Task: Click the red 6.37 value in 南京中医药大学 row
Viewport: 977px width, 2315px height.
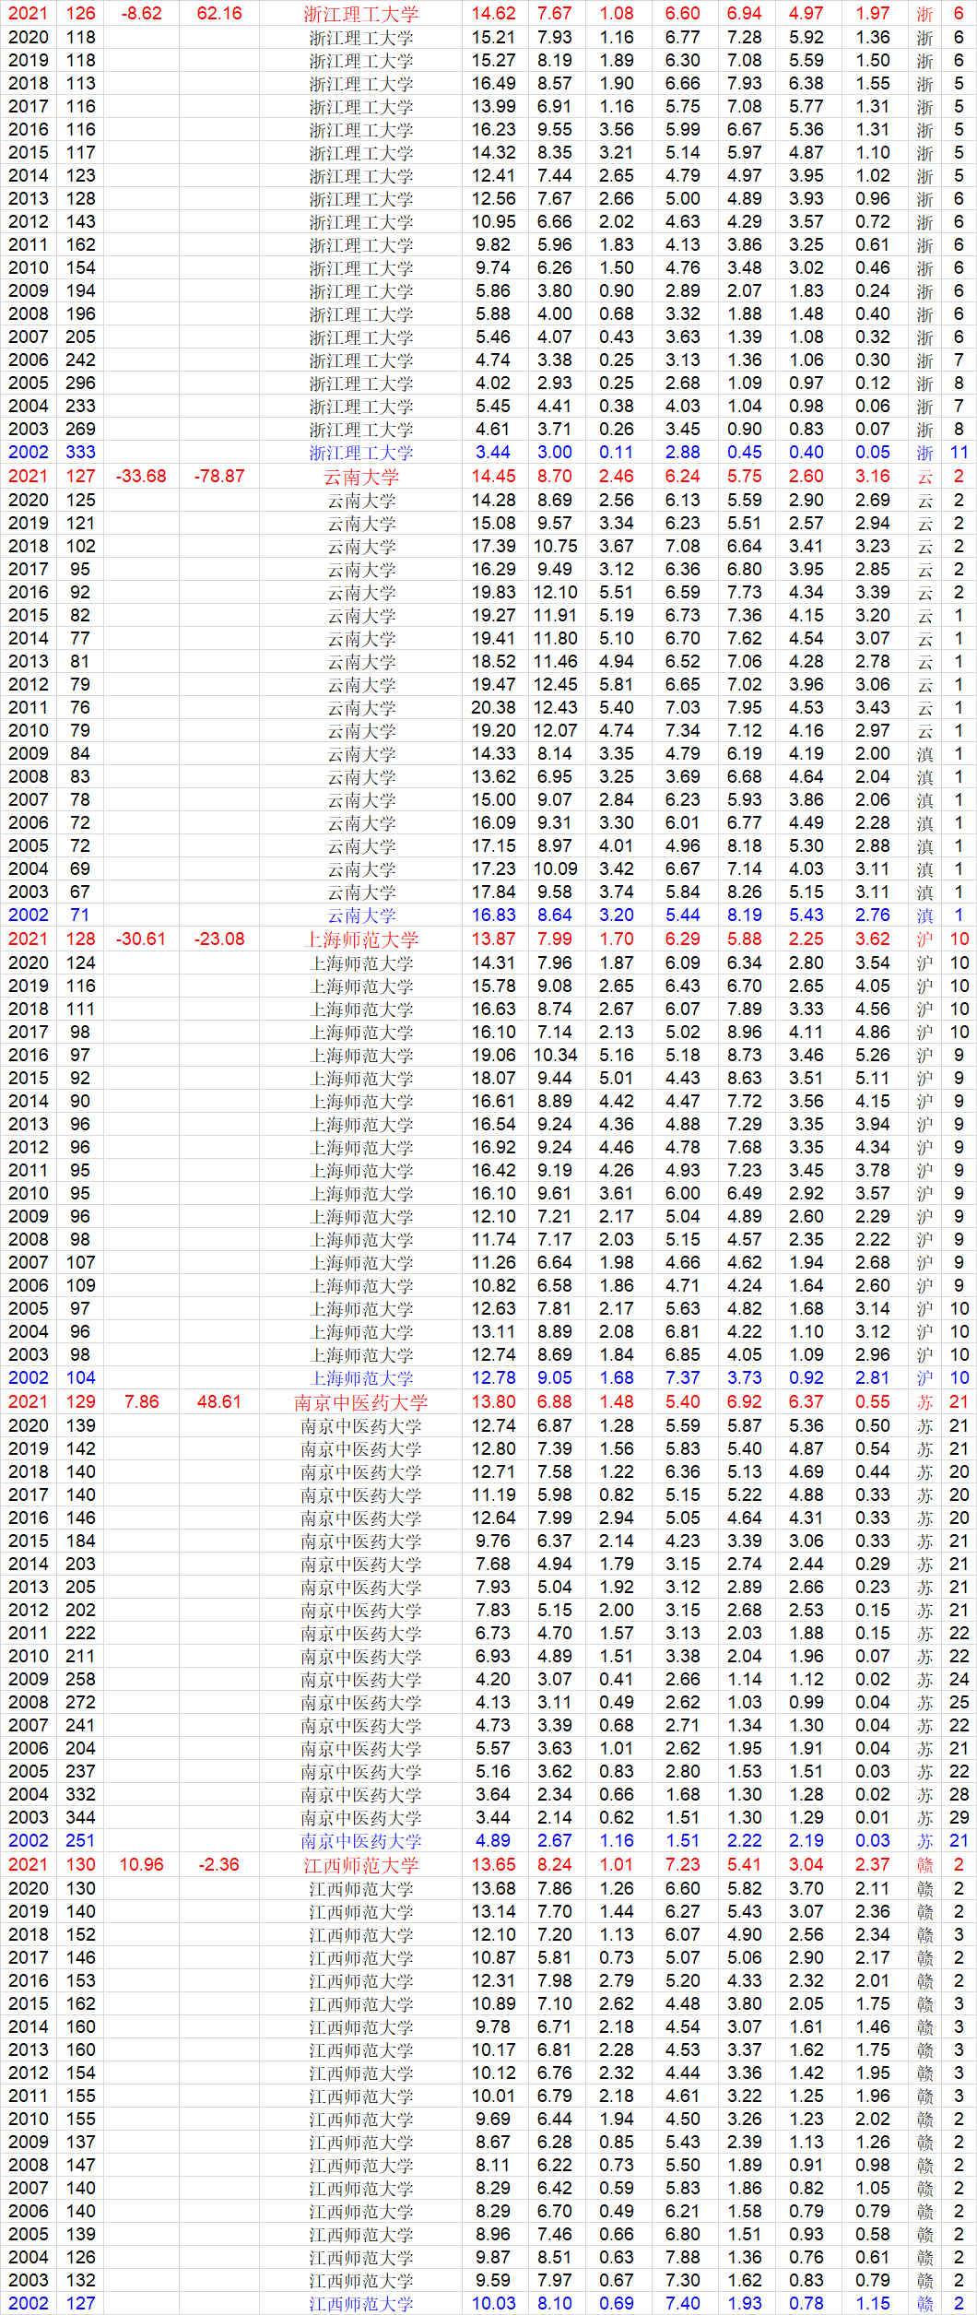Action: click(x=806, y=1402)
